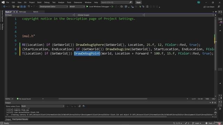Click the navigate backward icon
The width and height of the screenshot is (223, 125).
pyautogui.click(x=4, y=7)
